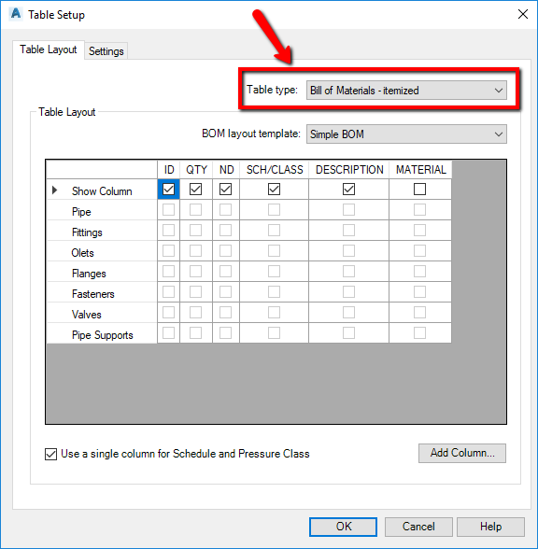Click the Olets row ND checkbox
This screenshot has width=538, height=549.
coord(226,250)
